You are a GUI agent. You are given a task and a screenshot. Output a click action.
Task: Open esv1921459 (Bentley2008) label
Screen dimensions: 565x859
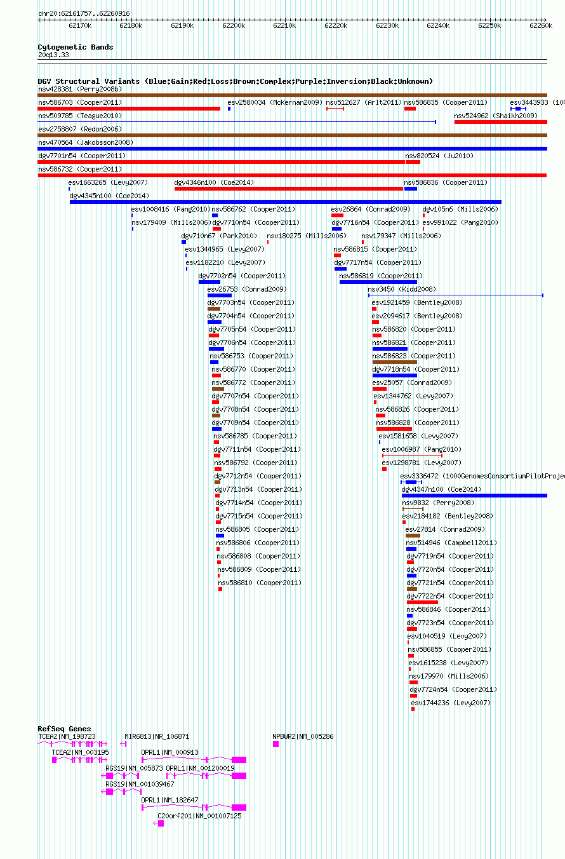(x=417, y=302)
